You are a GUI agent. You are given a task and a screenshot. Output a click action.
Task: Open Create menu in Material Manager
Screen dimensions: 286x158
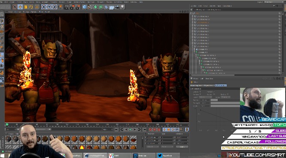[11, 134]
